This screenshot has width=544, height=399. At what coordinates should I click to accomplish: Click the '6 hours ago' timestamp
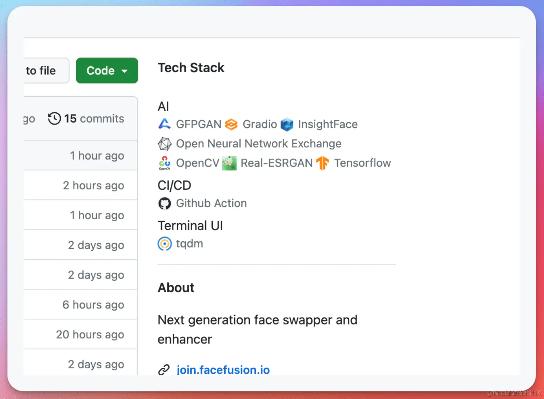point(93,305)
